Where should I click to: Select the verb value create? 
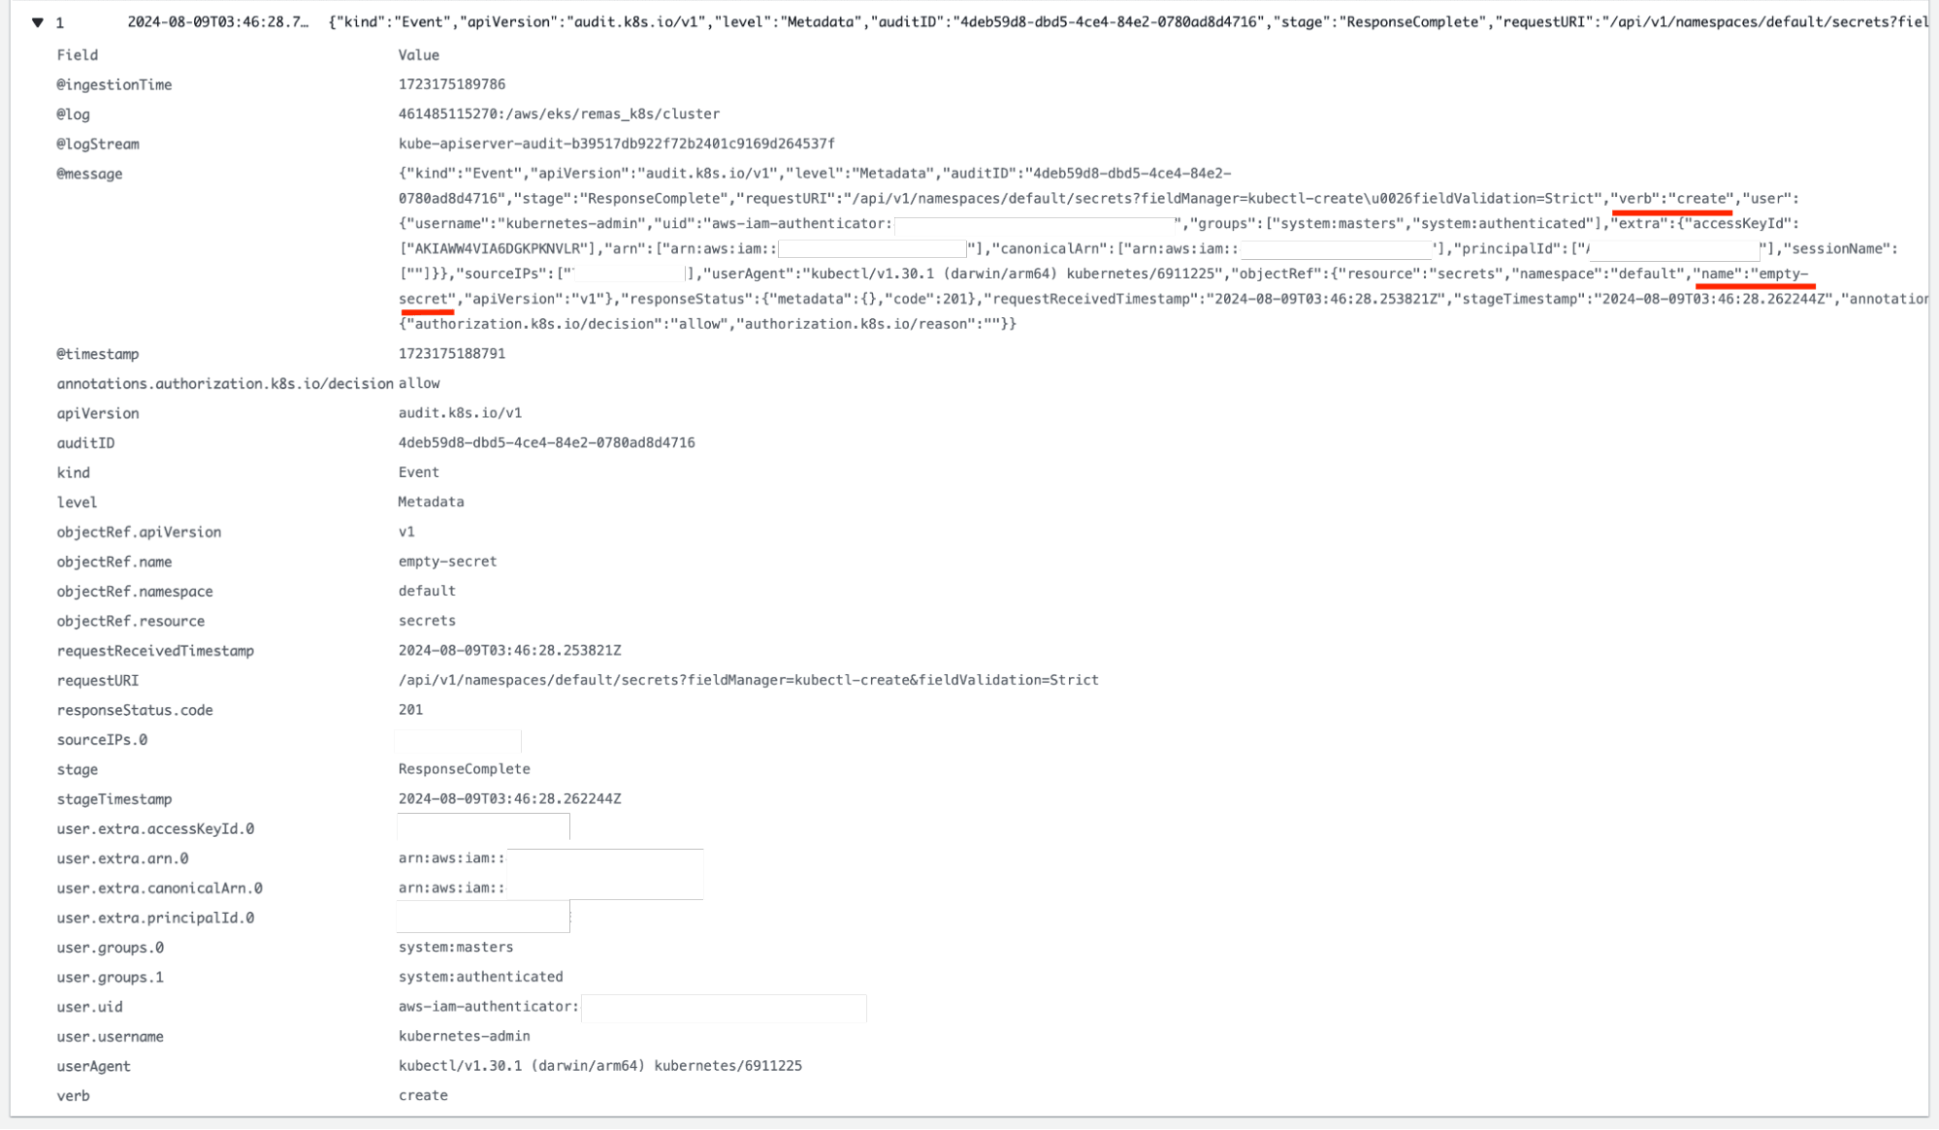[423, 1097]
